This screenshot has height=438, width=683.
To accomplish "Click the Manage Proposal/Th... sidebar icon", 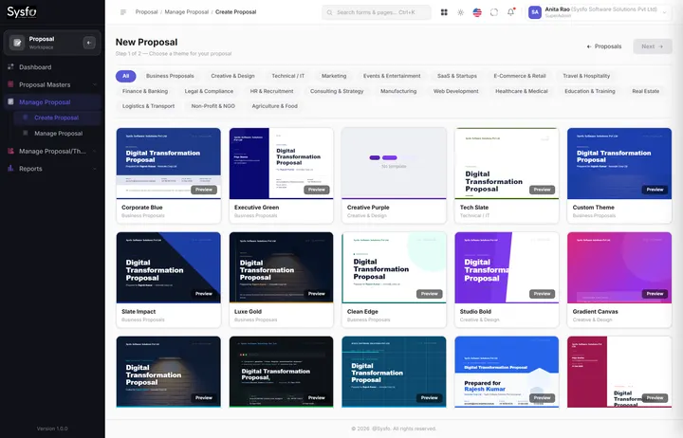I will (x=10, y=151).
